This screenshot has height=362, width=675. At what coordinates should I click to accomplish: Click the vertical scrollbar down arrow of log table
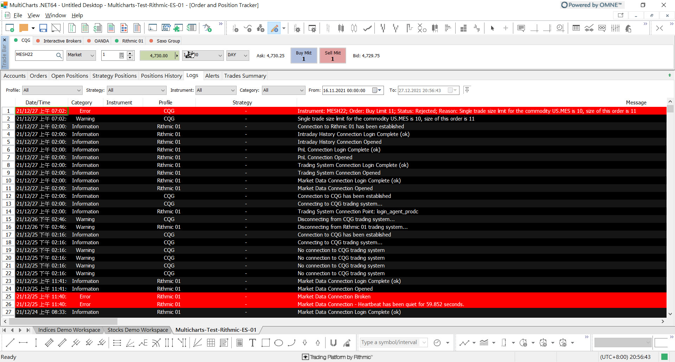tap(670, 314)
